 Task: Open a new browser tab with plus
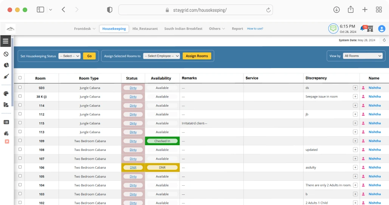click(x=365, y=10)
